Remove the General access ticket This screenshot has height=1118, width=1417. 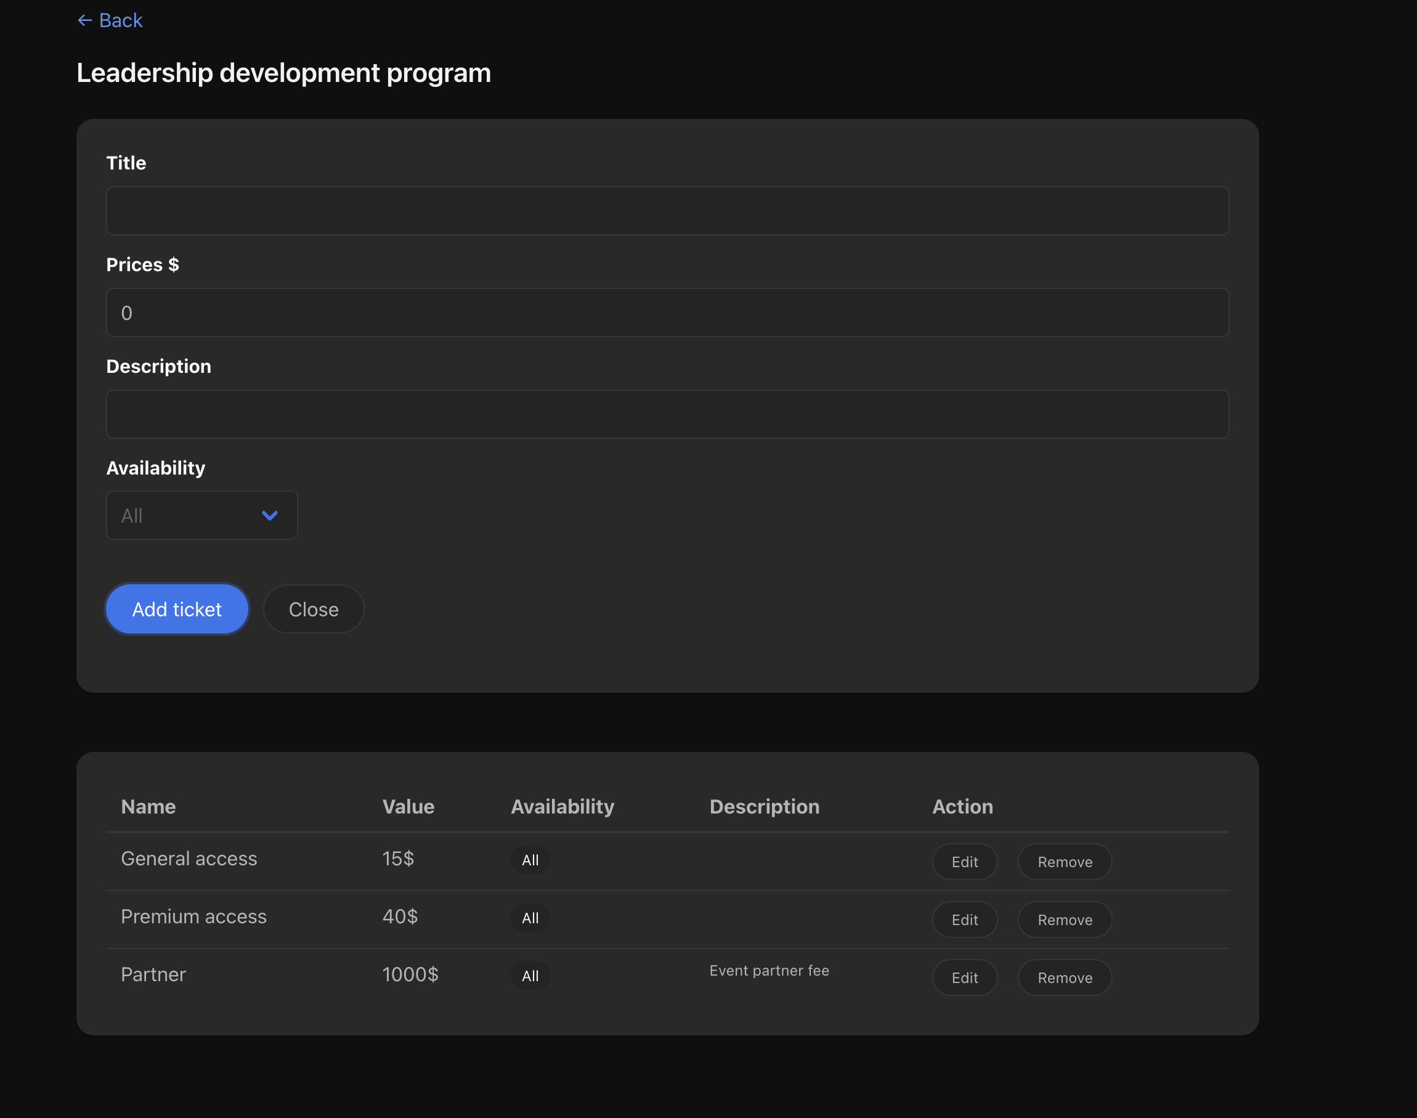point(1064,862)
